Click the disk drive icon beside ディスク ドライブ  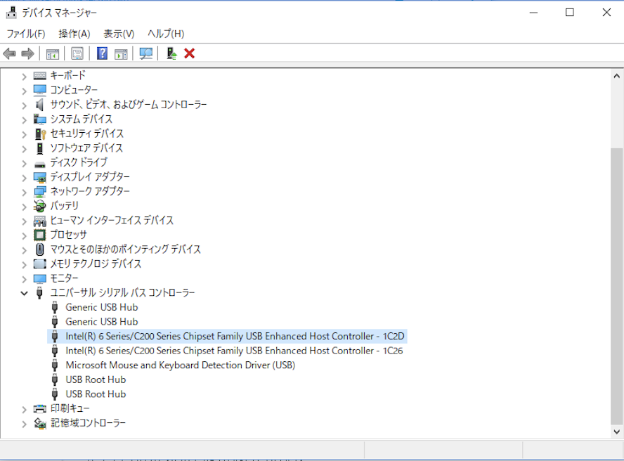pos(40,164)
